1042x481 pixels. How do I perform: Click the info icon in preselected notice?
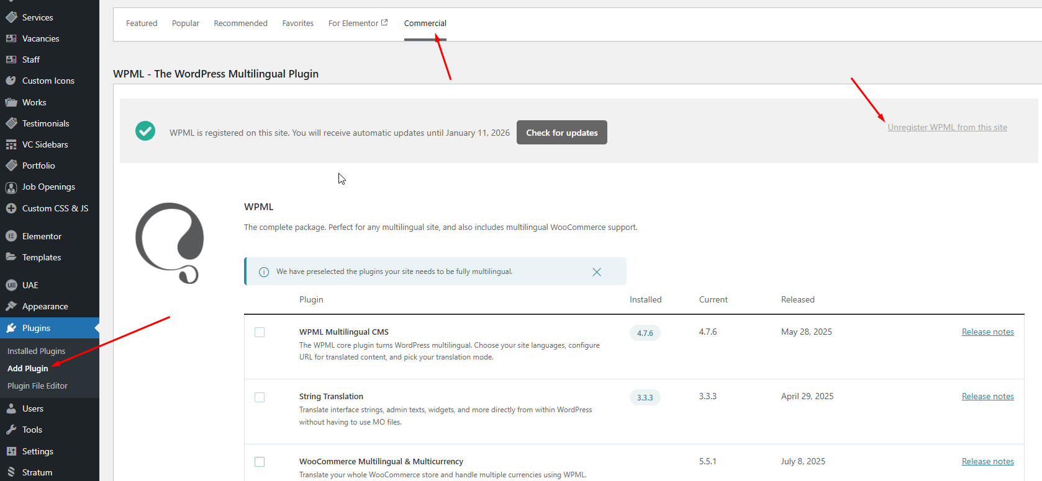pyautogui.click(x=264, y=272)
